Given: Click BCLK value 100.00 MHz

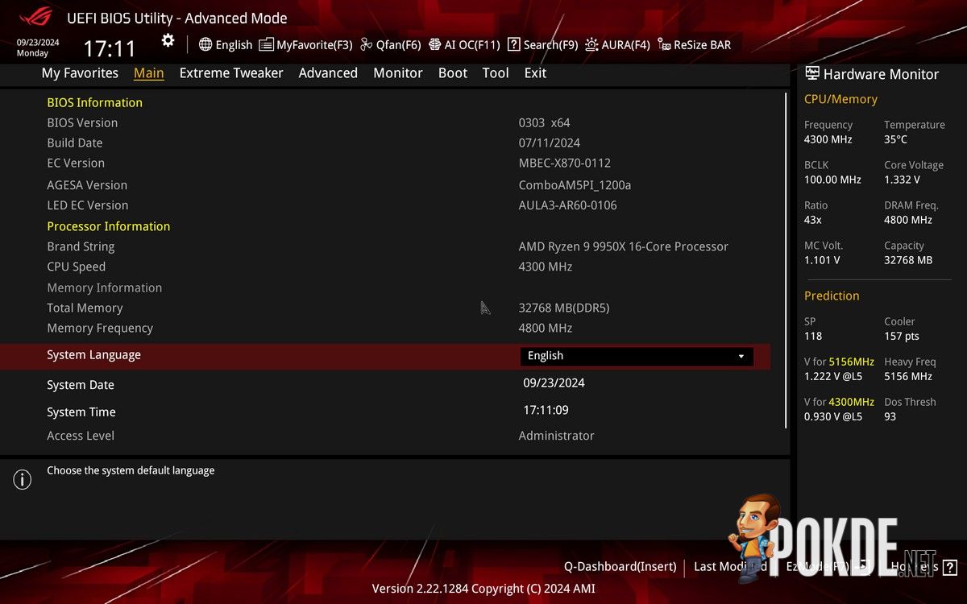Looking at the screenshot, I should tap(832, 180).
